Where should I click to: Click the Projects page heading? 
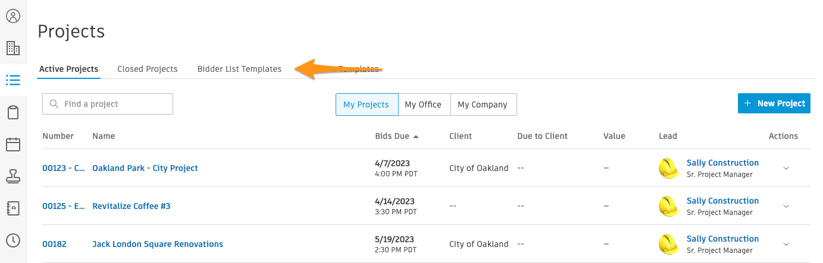(x=71, y=31)
